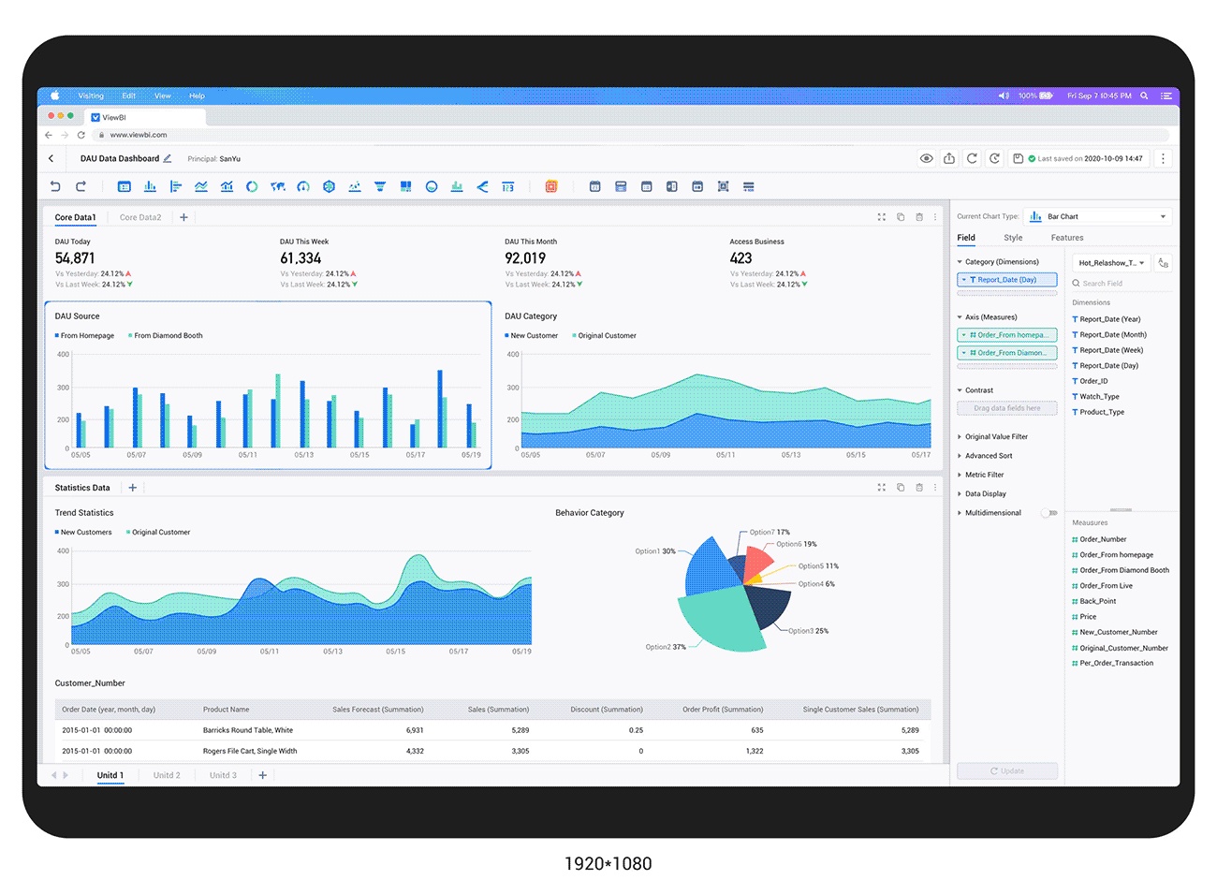Screen dimensions: 1217x880
Task: Insert the number indicator card widget
Action: click(507, 186)
